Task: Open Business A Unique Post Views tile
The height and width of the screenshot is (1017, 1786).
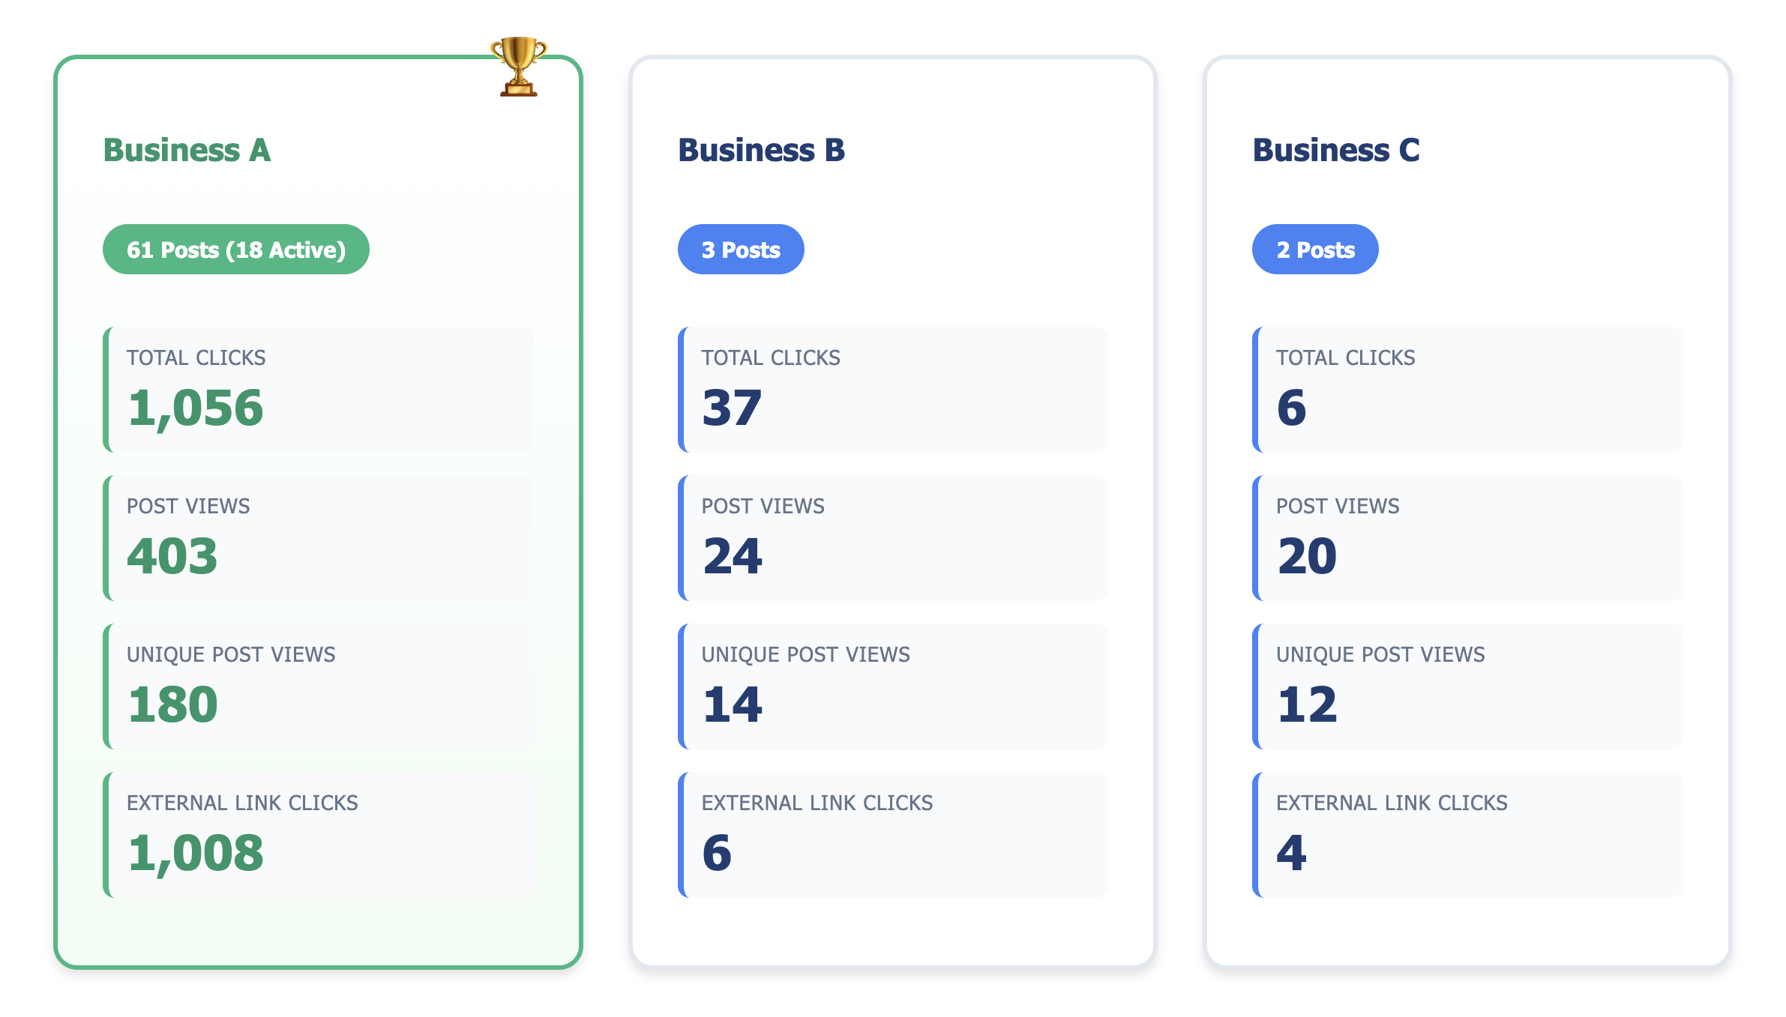Action: pos(319,686)
